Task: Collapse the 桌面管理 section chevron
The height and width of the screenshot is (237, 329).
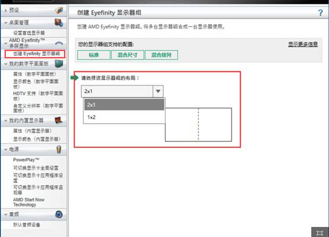Action: pos(6,23)
